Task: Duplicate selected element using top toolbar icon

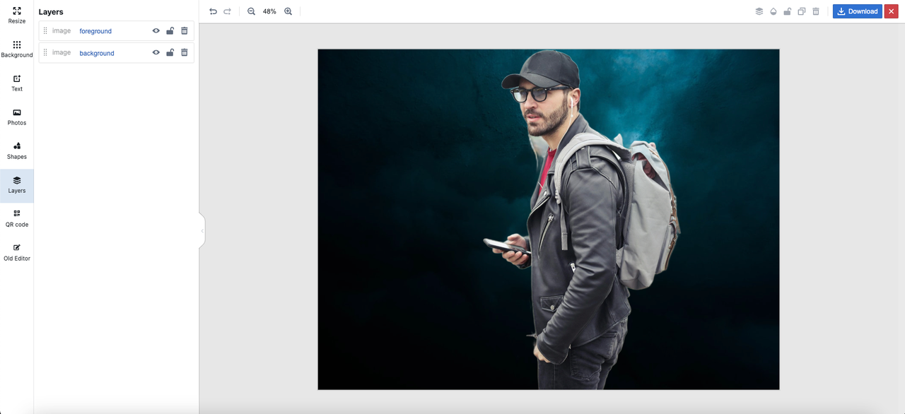Action: 801,11
